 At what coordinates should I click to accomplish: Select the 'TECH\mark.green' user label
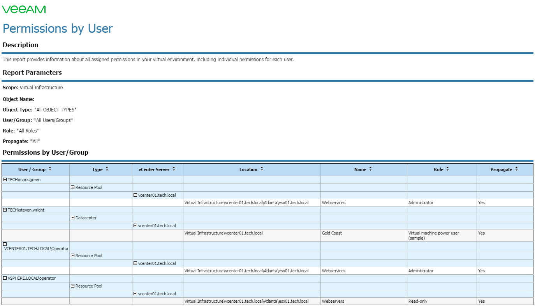[24, 180]
